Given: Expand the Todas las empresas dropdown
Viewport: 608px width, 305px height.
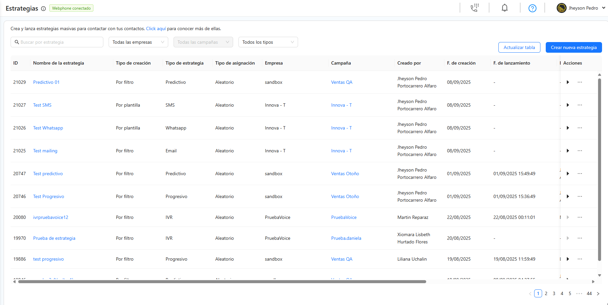Looking at the screenshot, I should 138,42.
